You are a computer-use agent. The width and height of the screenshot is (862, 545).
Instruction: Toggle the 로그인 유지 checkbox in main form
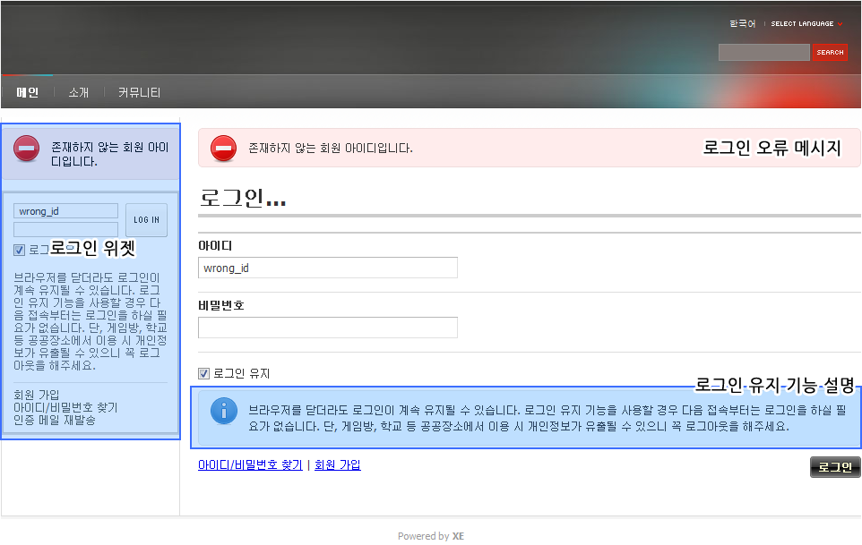tap(203, 374)
